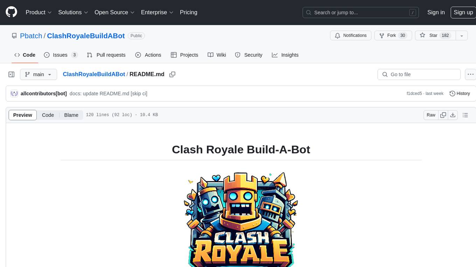476x267 pixels.
Task: Open the main branch selector
Action: click(x=38, y=74)
